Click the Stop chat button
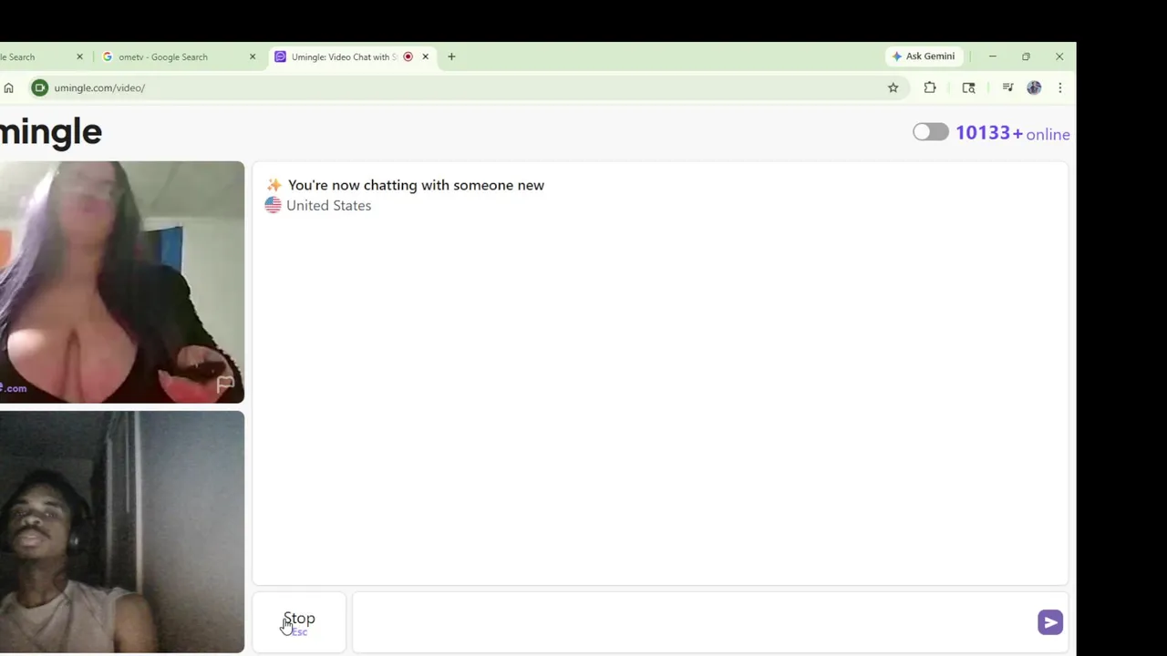The image size is (1167, 656). click(x=299, y=622)
